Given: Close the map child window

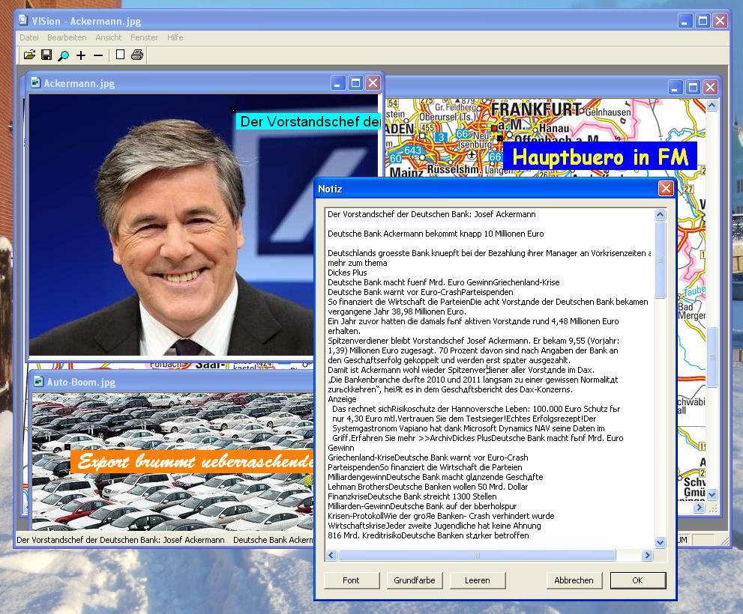Looking at the screenshot, I should coord(710,87).
